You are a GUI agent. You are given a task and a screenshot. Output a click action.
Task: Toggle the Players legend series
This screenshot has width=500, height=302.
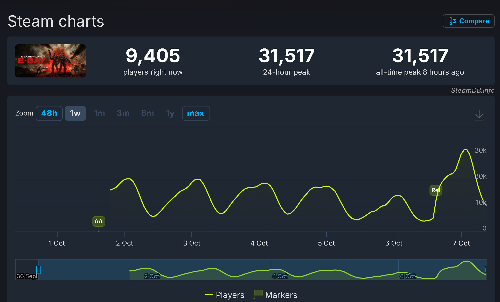[225, 295]
